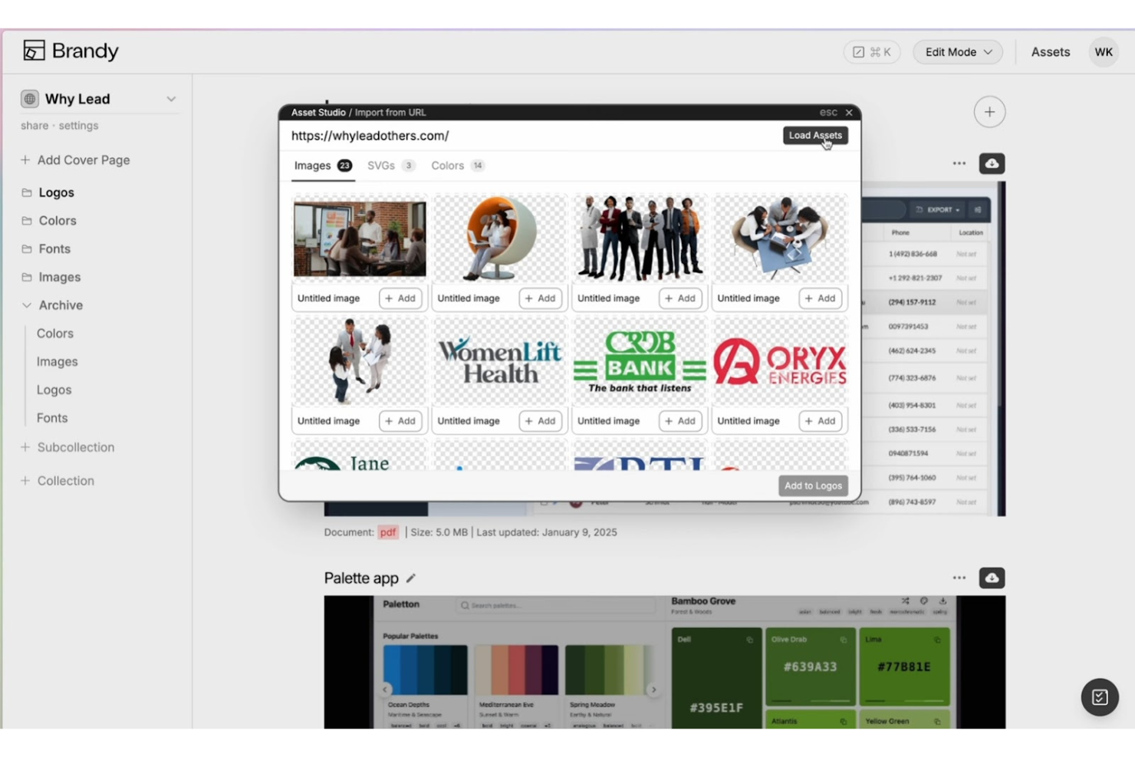Screen dimensions: 1135x757
Task: Open the checklist floating button
Action: tap(1100, 697)
